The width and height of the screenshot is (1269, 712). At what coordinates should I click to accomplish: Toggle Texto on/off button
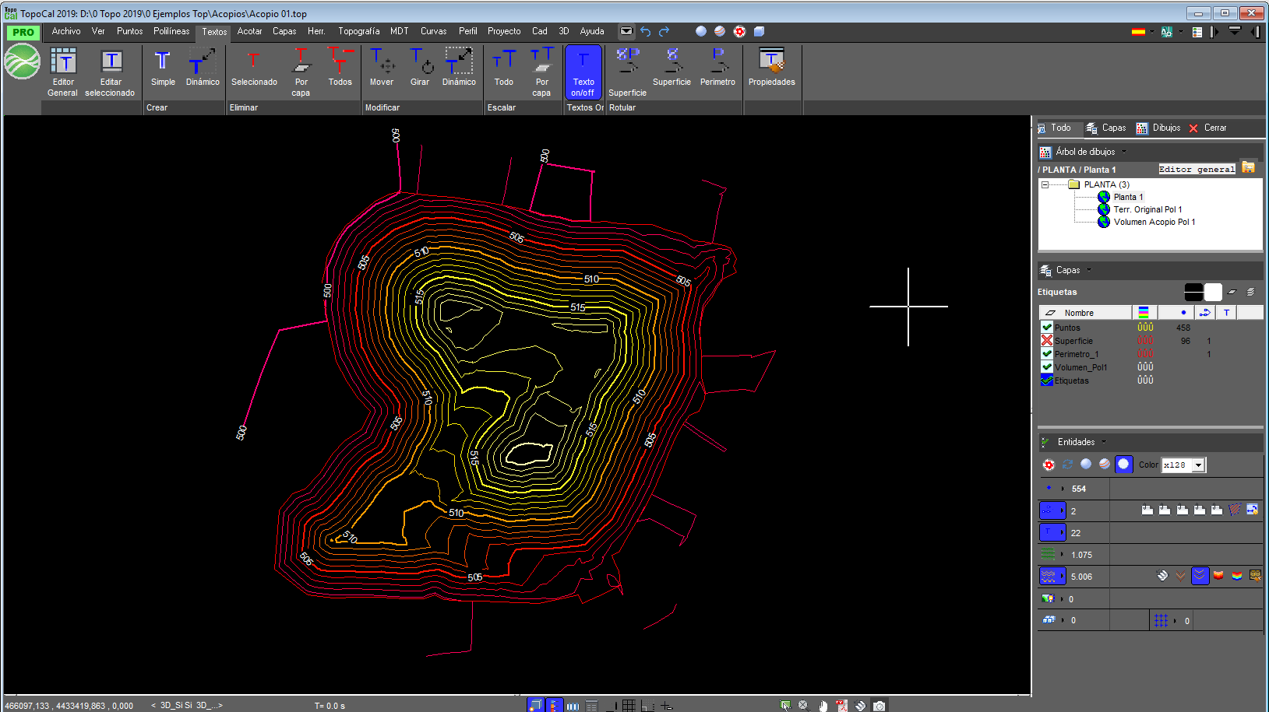(x=583, y=72)
